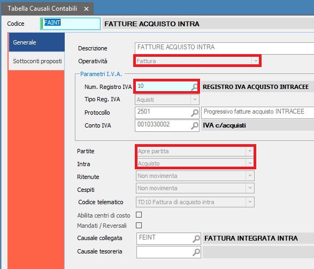Open the Cespiti dropdown arrow
Image resolution: width=314 pixels, height=269 pixels.
click(x=250, y=188)
